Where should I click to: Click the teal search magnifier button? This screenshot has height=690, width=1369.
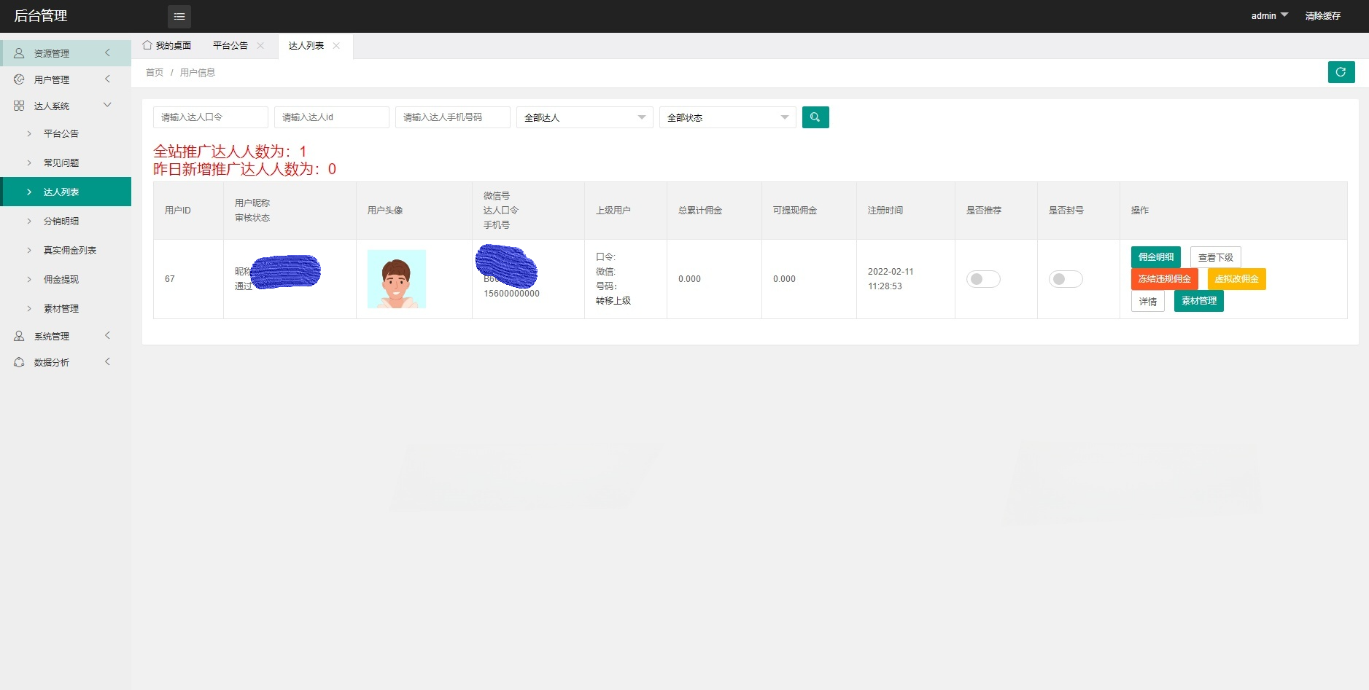(815, 117)
